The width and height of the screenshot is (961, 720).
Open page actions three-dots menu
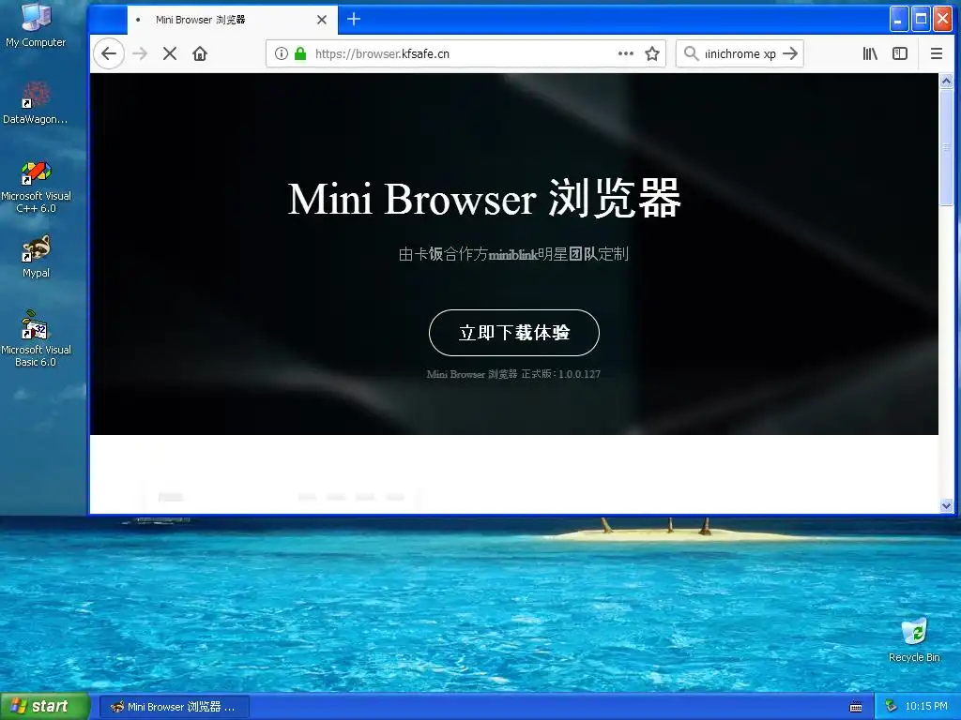626,53
